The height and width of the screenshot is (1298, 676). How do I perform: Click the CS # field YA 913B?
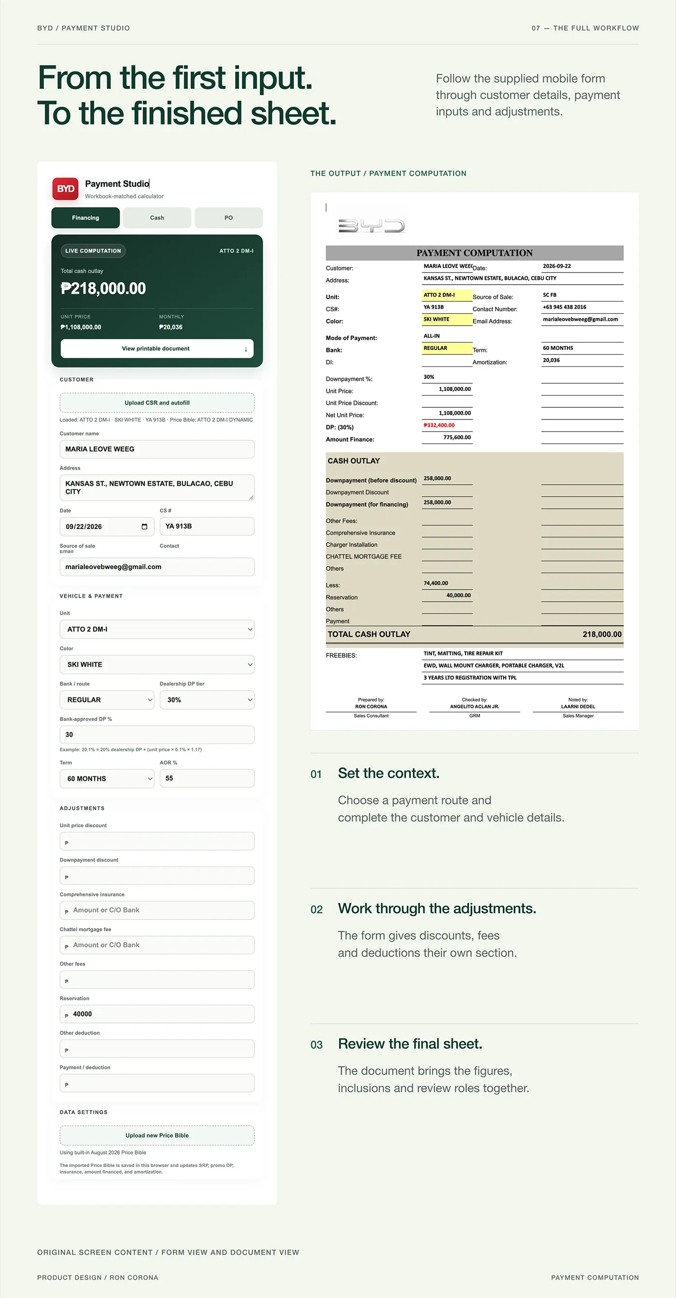[207, 526]
